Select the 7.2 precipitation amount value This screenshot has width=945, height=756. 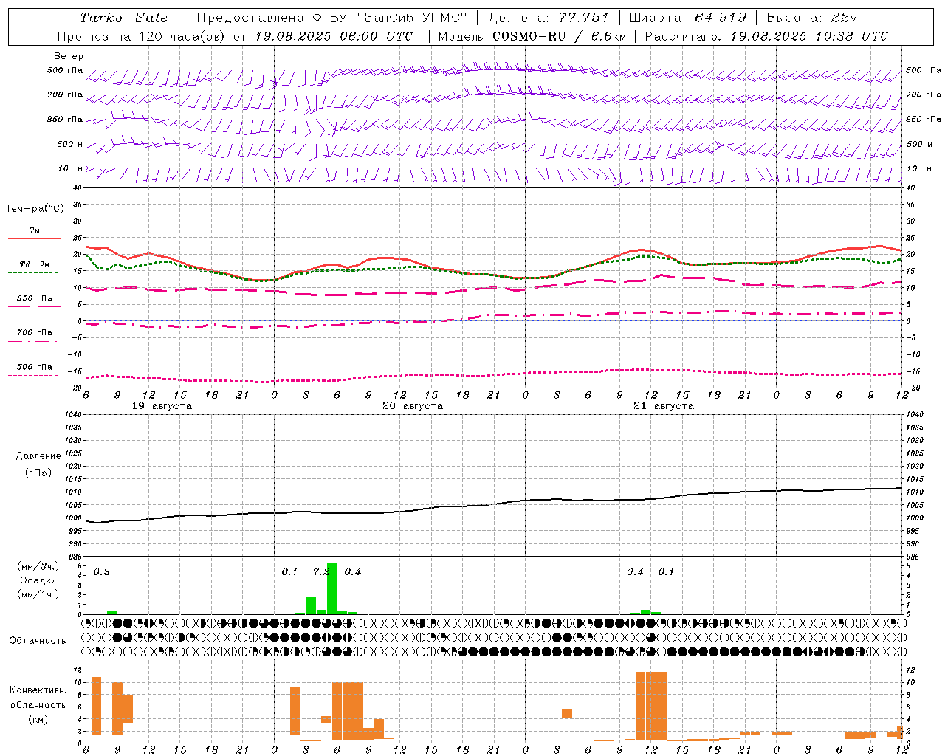click(x=321, y=571)
